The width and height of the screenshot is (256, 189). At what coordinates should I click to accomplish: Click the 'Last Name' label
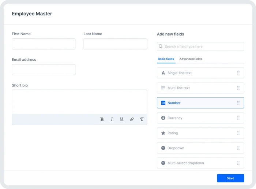pos(93,34)
